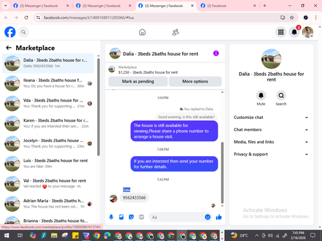Open the sticker picker icon
The height and width of the screenshot is (241, 322).
131,217
